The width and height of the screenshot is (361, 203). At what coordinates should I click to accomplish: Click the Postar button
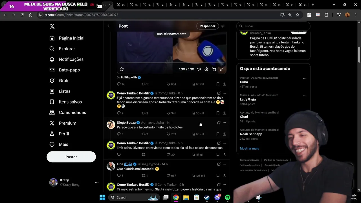pos(71,157)
